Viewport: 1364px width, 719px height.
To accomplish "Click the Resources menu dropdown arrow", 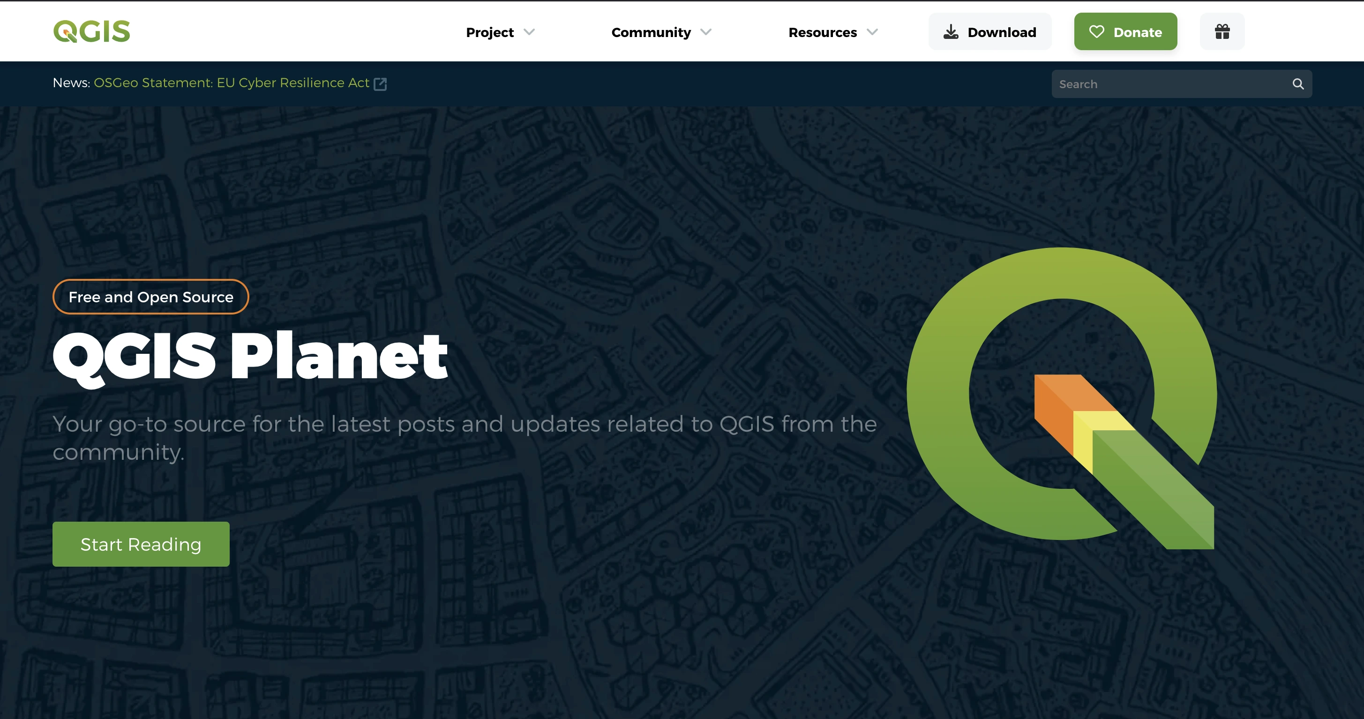I will click(x=873, y=32).
